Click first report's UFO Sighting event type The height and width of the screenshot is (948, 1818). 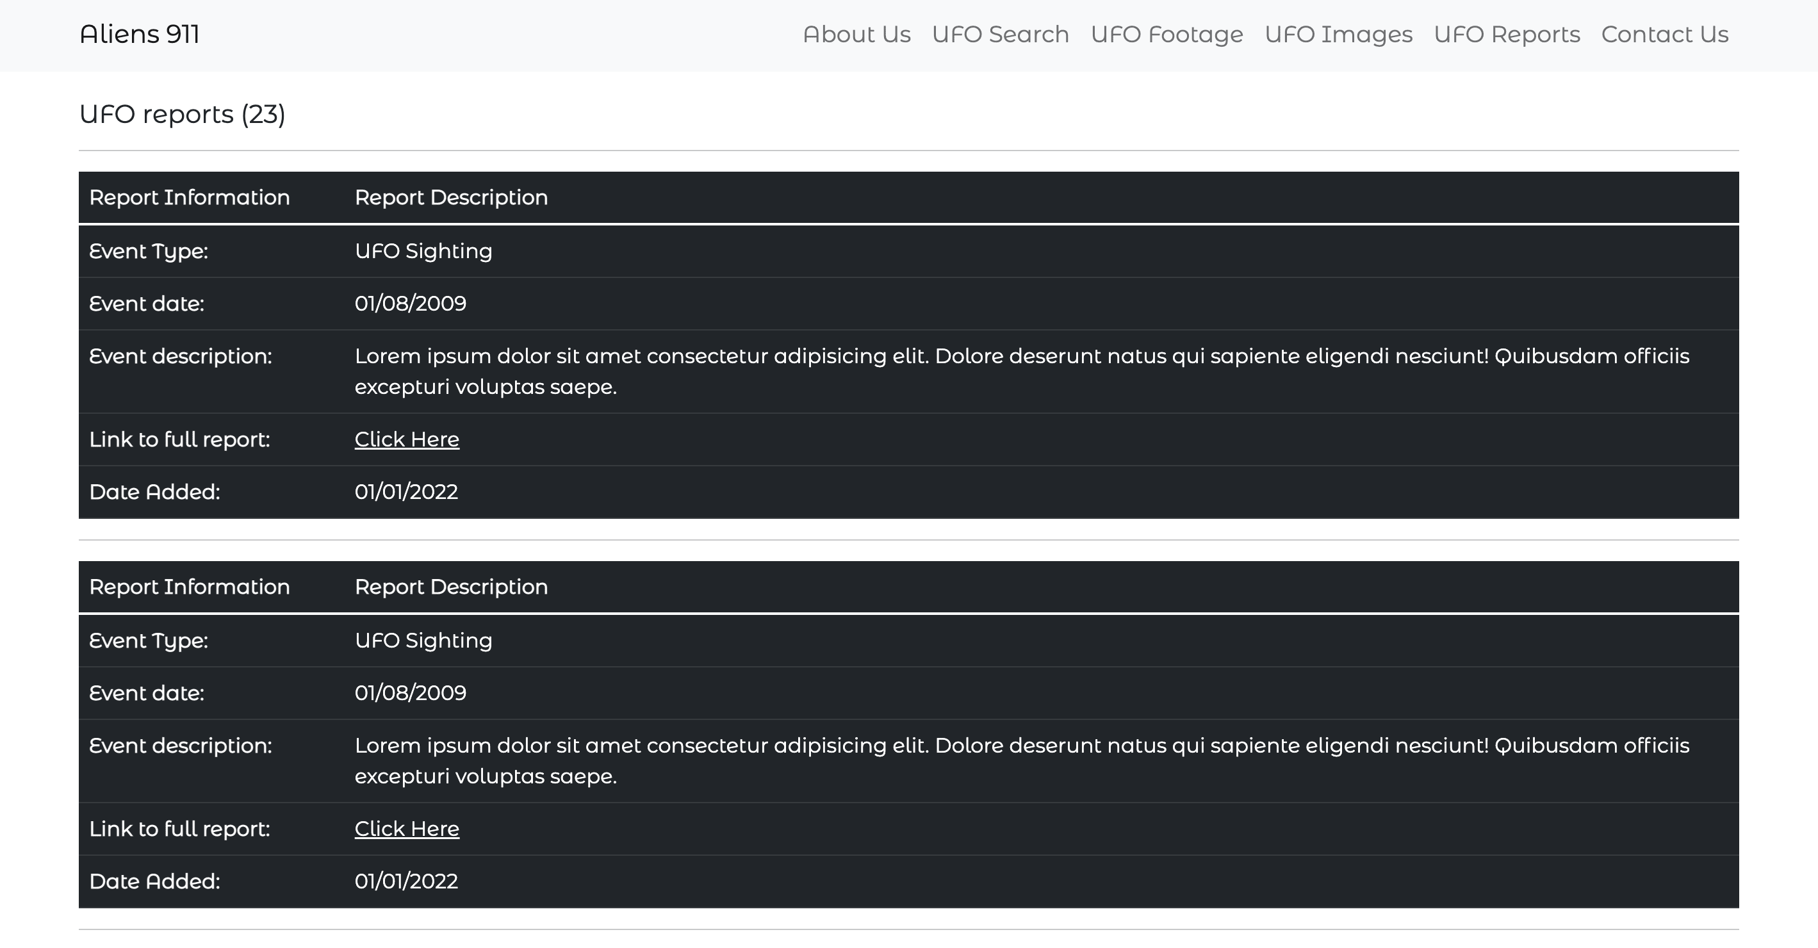[x=423, y=251]
